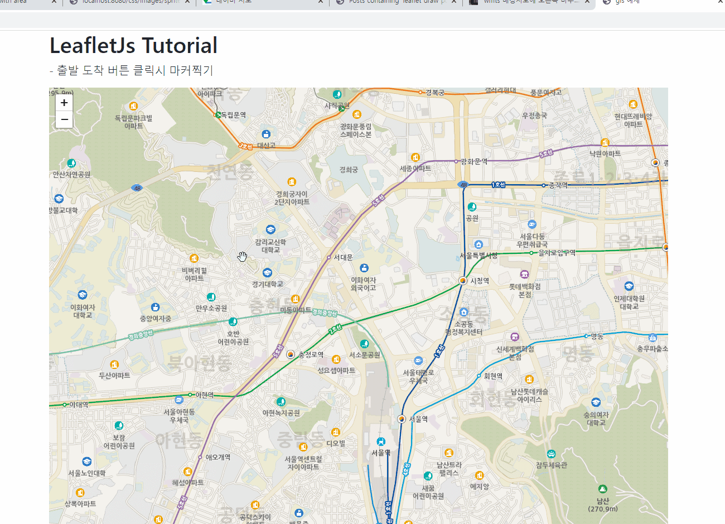Click the 잠두체육관 gym icon
The height and width of the screenshot is (524, 725).
point(552,454)
